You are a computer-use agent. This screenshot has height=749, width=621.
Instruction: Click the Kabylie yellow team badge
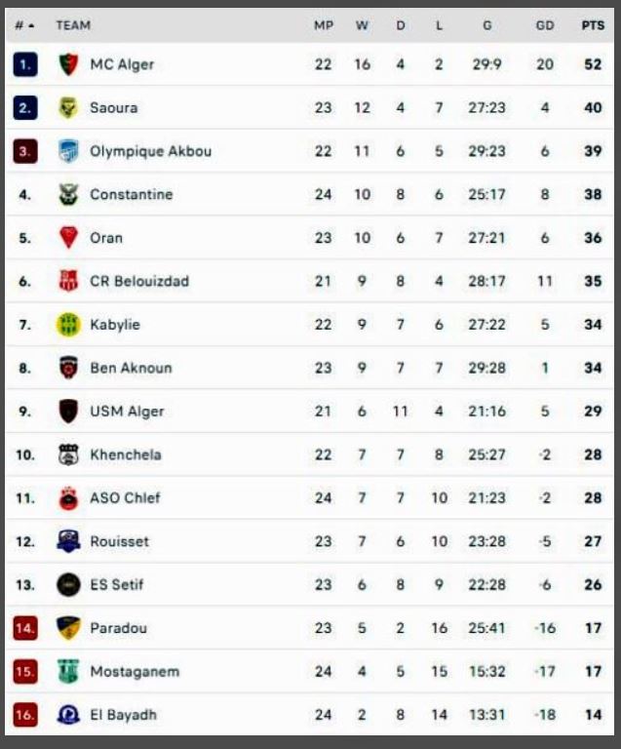(68, 325)
